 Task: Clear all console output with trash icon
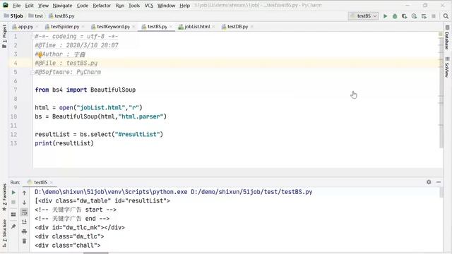[24, 241]
